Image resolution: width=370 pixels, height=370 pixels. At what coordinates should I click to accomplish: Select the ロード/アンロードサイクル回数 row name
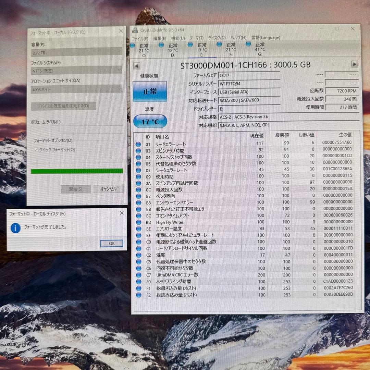182,248
